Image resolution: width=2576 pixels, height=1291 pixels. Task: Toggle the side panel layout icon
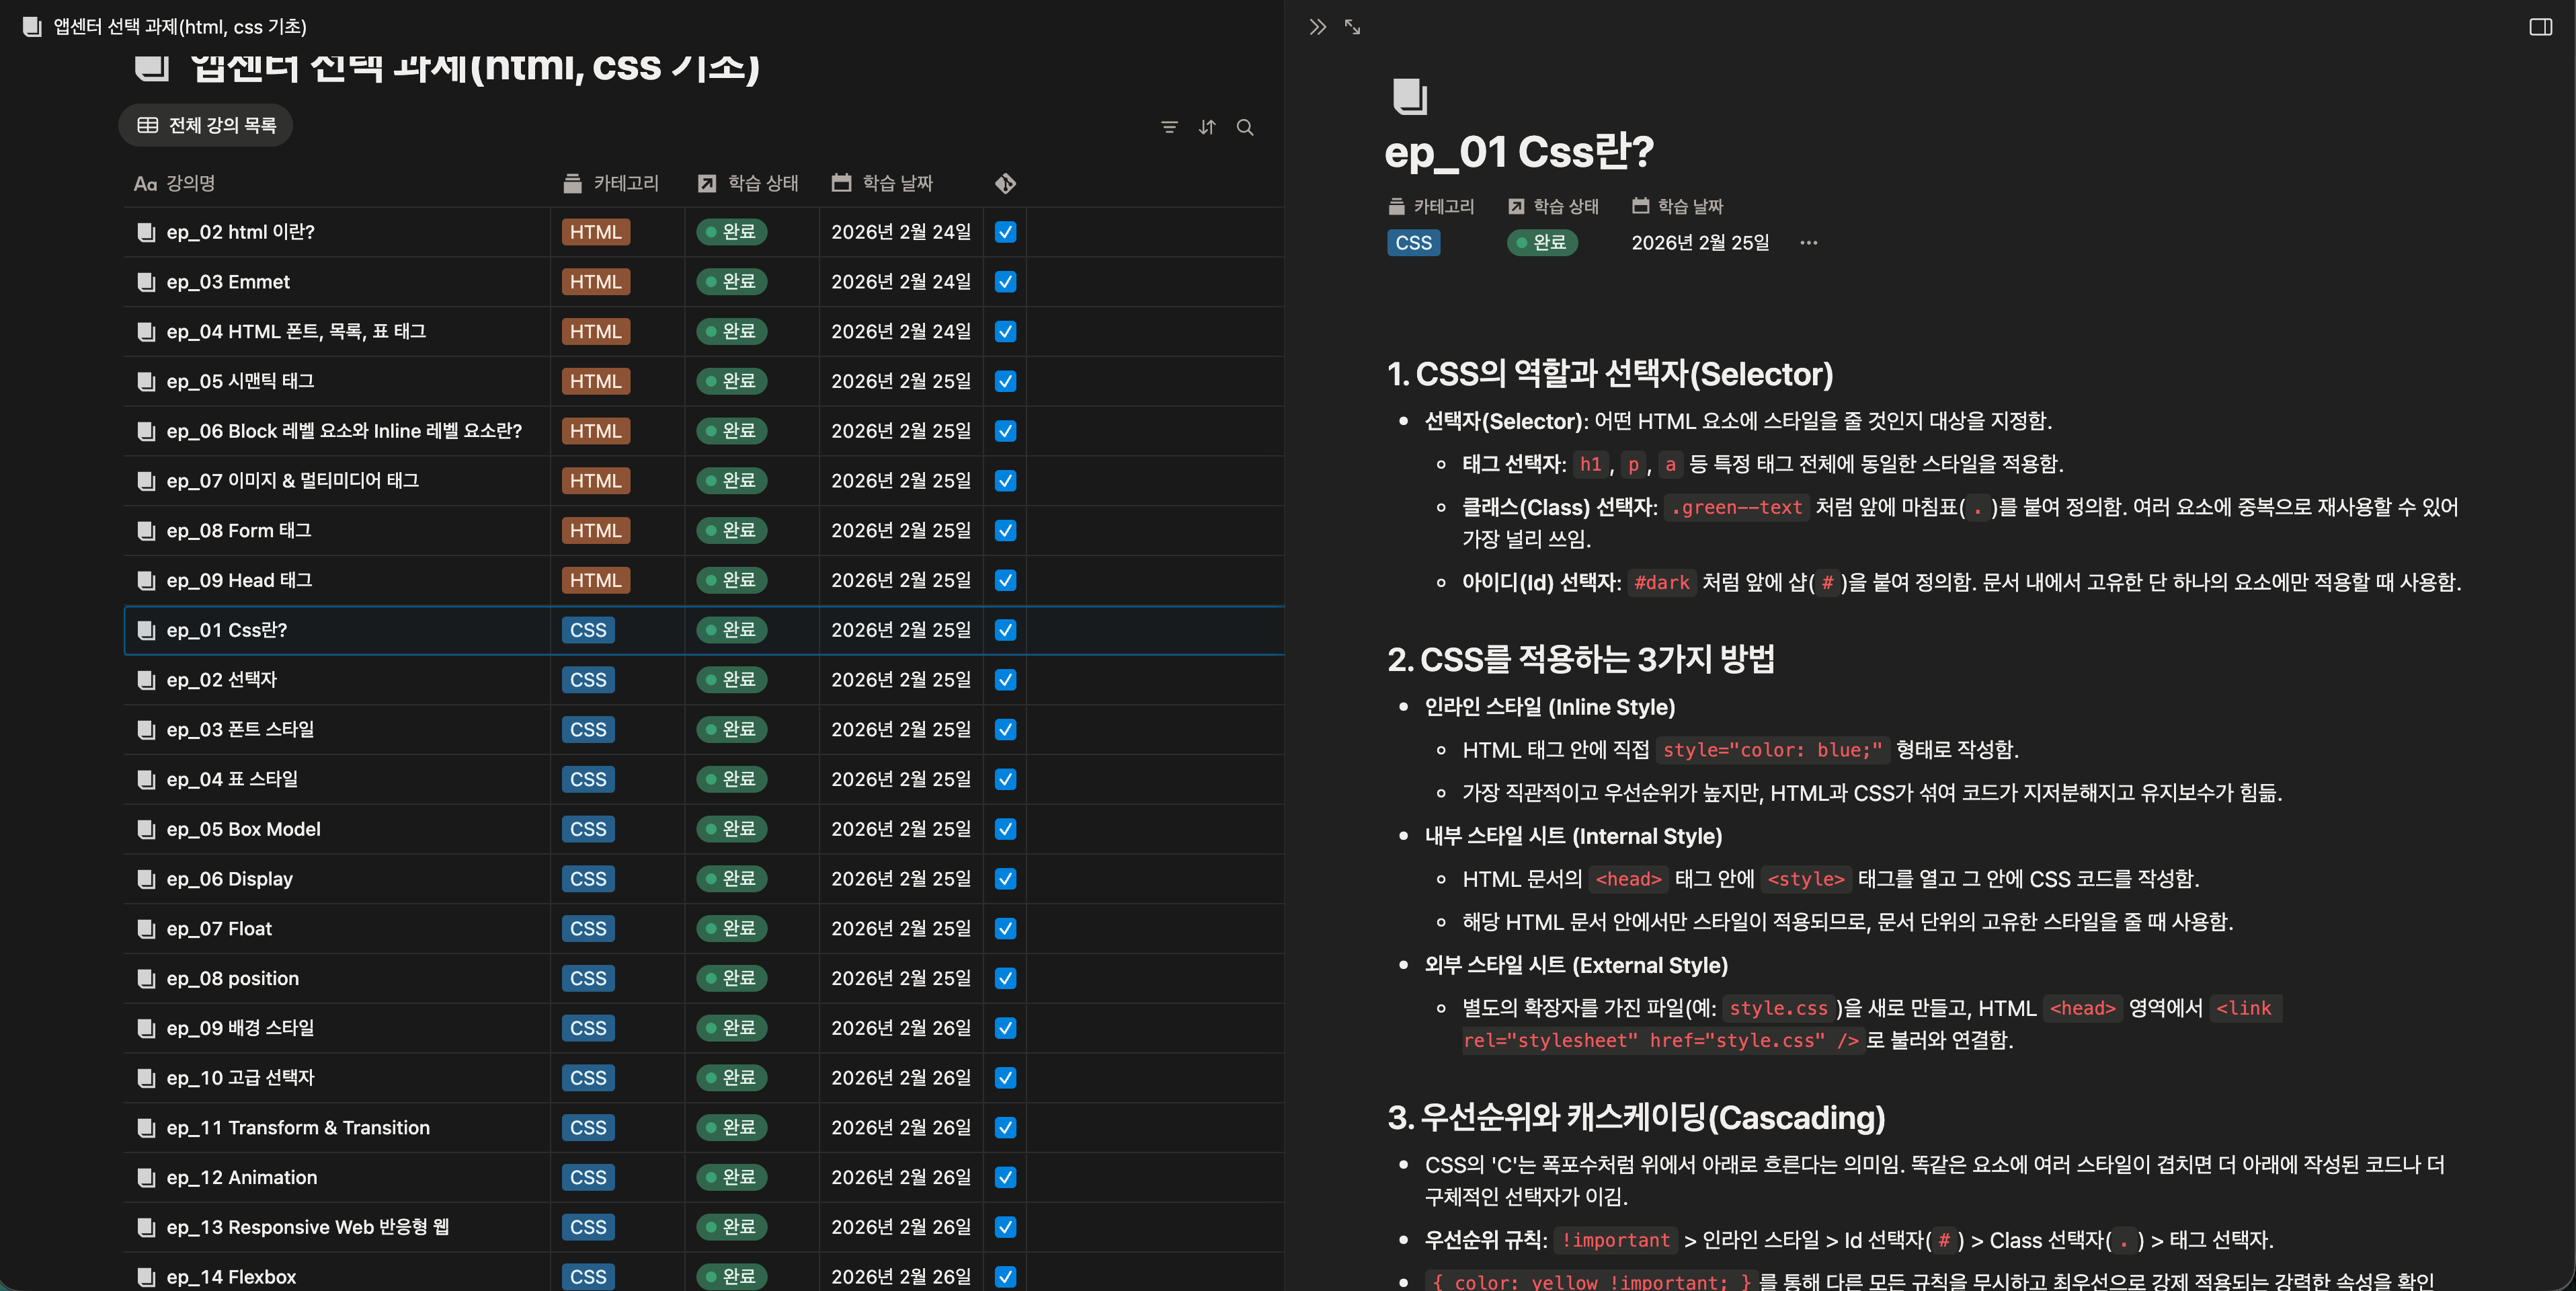pyautogui.click(x=2540, y=27)
